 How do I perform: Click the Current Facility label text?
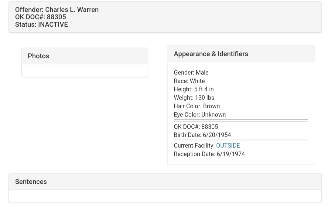click(194, 146)
